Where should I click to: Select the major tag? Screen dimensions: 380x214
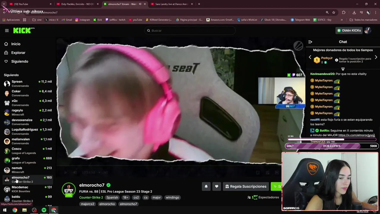pyautogui.click(x=156, y=197)
